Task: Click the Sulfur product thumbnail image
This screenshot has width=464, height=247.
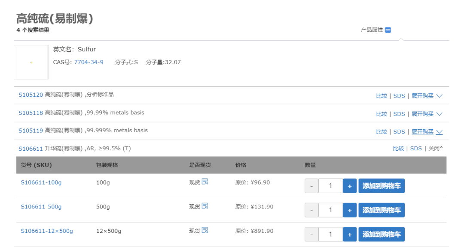Action: tap(31, 62)
